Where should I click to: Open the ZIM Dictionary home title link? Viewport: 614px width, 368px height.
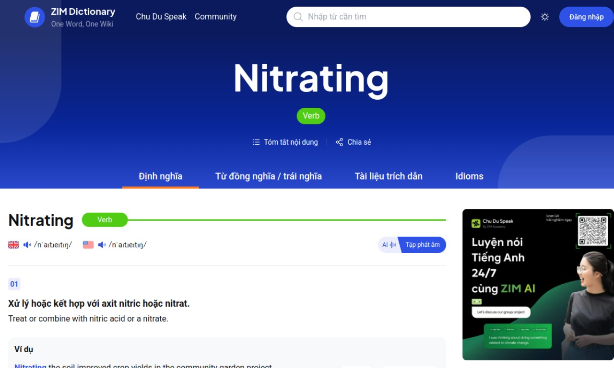click(83, 11)
